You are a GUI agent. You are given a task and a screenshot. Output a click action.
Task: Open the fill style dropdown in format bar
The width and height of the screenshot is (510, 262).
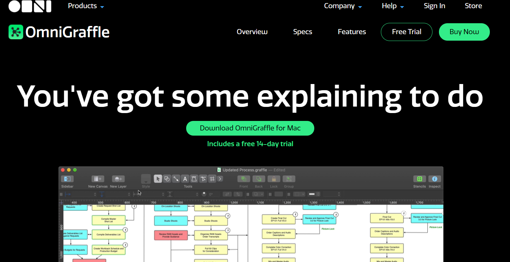pos(258,194)
